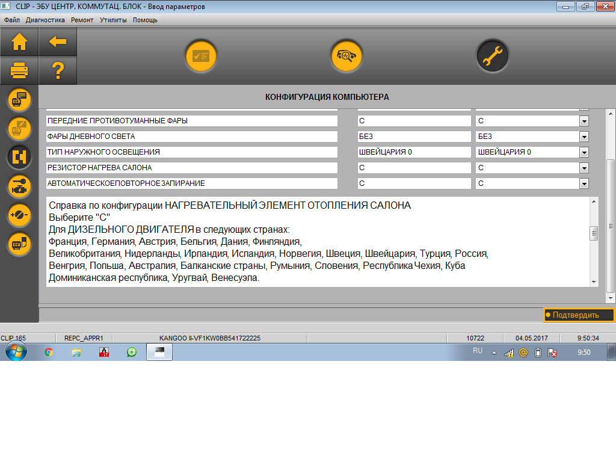Click the orange @ tray icon

pos(523,353)
